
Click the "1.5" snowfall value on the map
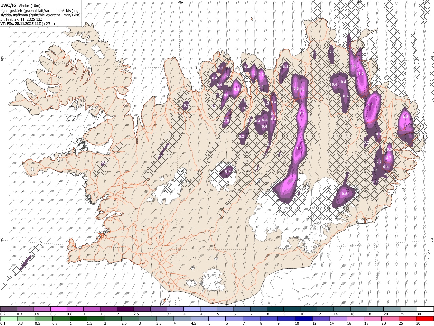coord(361,73)
